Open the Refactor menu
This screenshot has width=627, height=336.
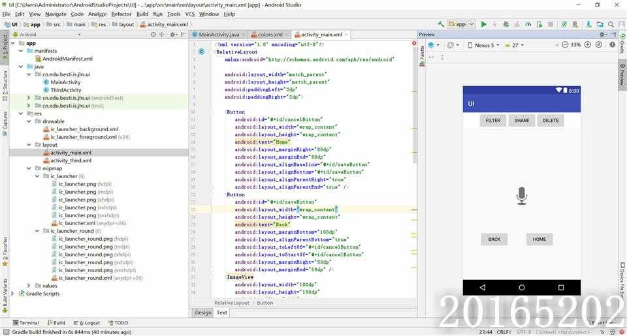[121, 14]
